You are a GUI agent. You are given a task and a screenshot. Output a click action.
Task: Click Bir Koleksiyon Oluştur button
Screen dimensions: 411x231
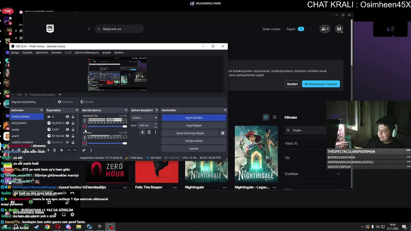pos(321,84)
